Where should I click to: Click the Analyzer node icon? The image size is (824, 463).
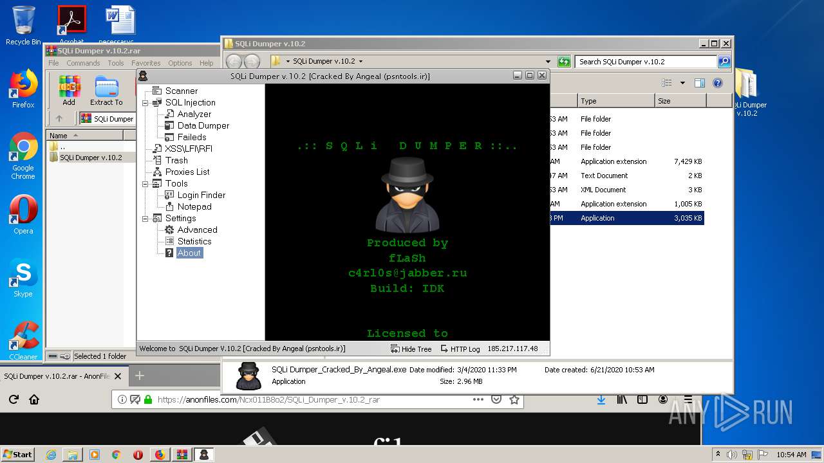169,114
